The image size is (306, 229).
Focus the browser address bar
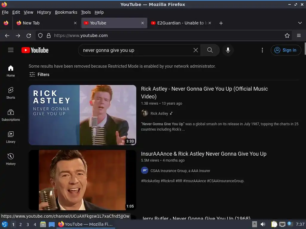pos(163,36)
